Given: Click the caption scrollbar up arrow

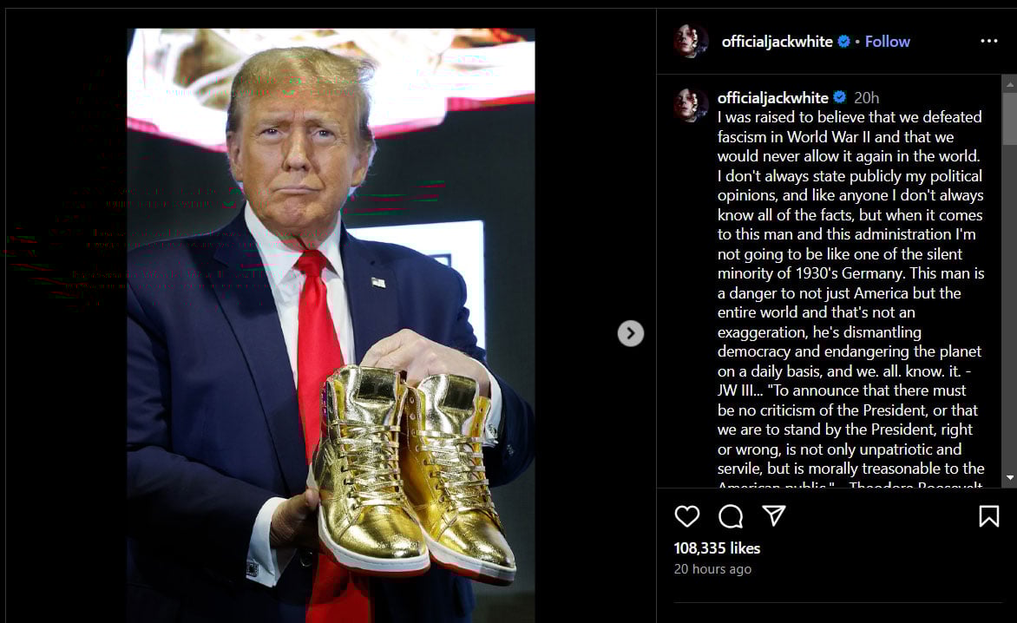Looking at the screenshot, I should pos(1010,84).
